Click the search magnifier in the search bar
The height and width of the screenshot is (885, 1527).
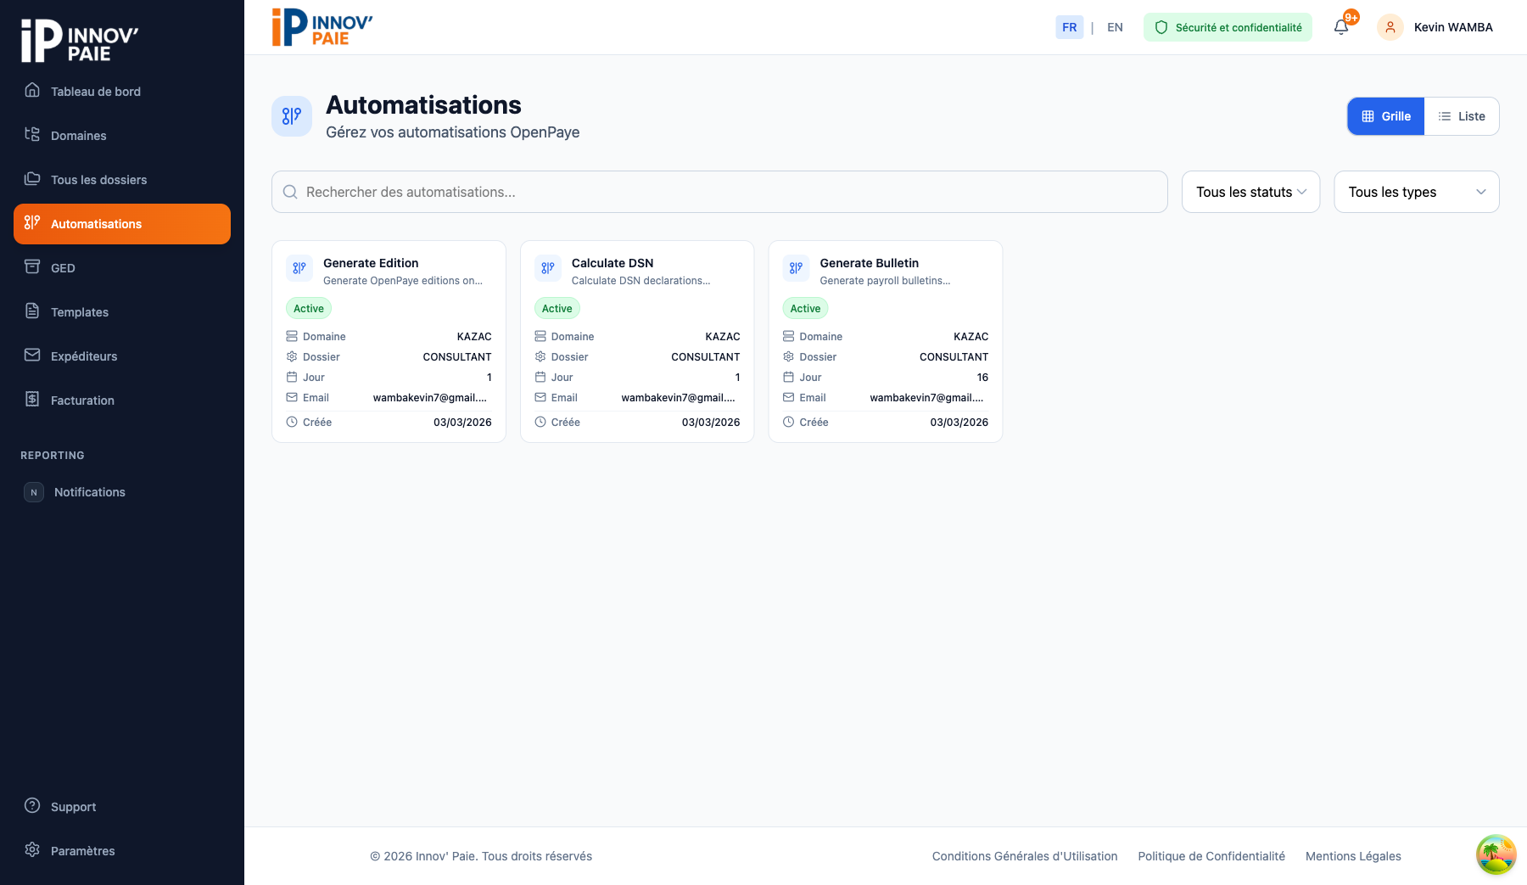click(290, 192)
